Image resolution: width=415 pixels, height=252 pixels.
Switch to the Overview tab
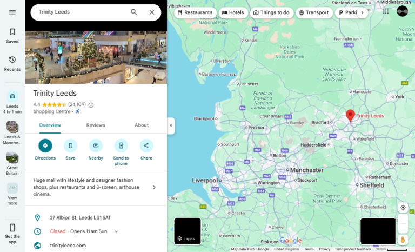tap(50, 125)
